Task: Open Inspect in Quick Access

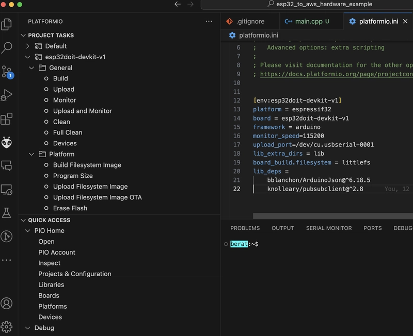Action: pos(49,263)
